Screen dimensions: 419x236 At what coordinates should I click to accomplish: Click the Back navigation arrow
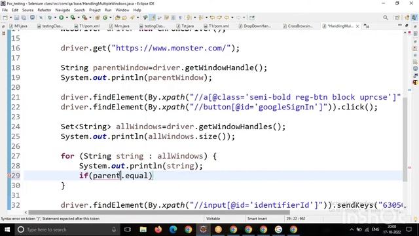(x=227, y=18)
